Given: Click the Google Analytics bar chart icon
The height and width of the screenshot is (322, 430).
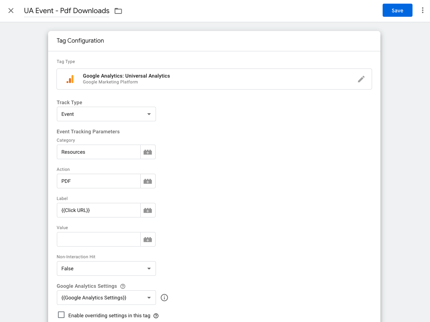Looking at the screenshot, I should pos(70,79).
